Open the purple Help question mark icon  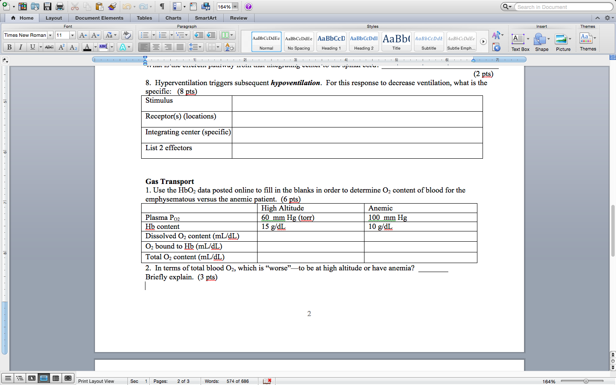click(249, 6)
